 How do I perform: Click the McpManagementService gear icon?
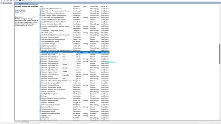click(40, 46)
